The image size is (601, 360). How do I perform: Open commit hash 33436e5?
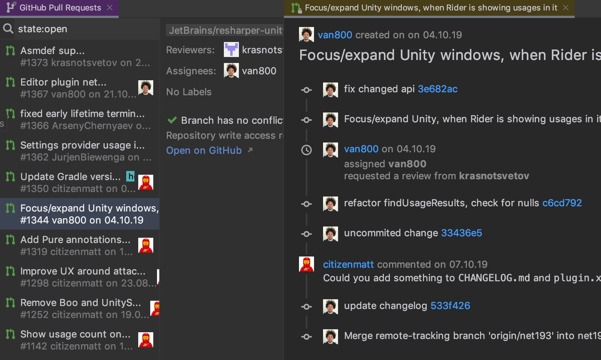[x=461, y=233]
